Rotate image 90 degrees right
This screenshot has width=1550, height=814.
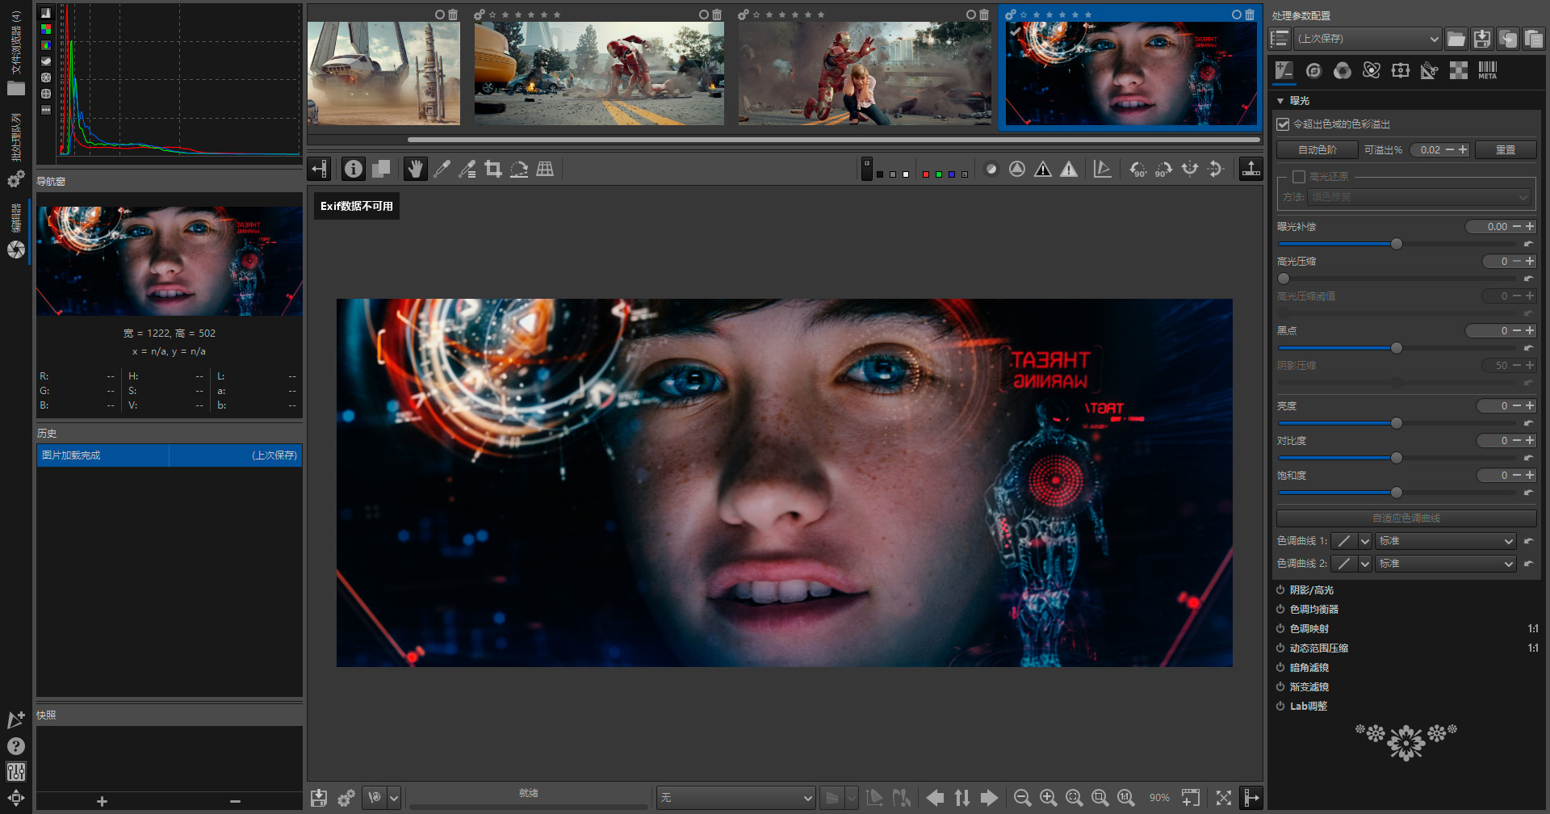1163,169
